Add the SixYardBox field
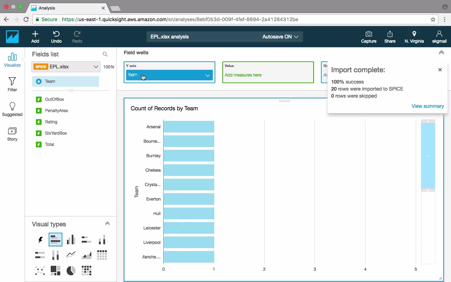Screen dimensions: 451x282 [x=56, y=133]
